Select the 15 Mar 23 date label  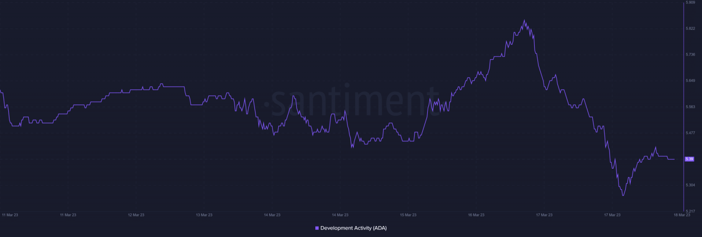[x=408, y=215]
